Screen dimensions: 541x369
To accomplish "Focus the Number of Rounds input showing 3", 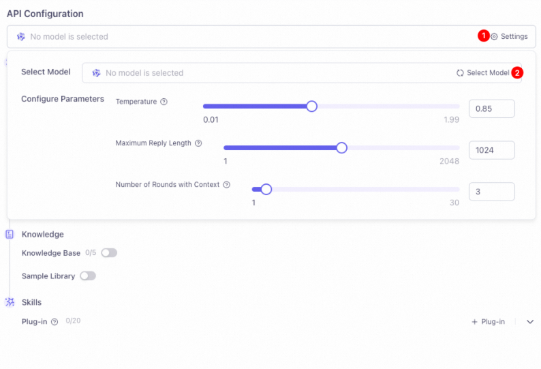I will click(491, 192).
